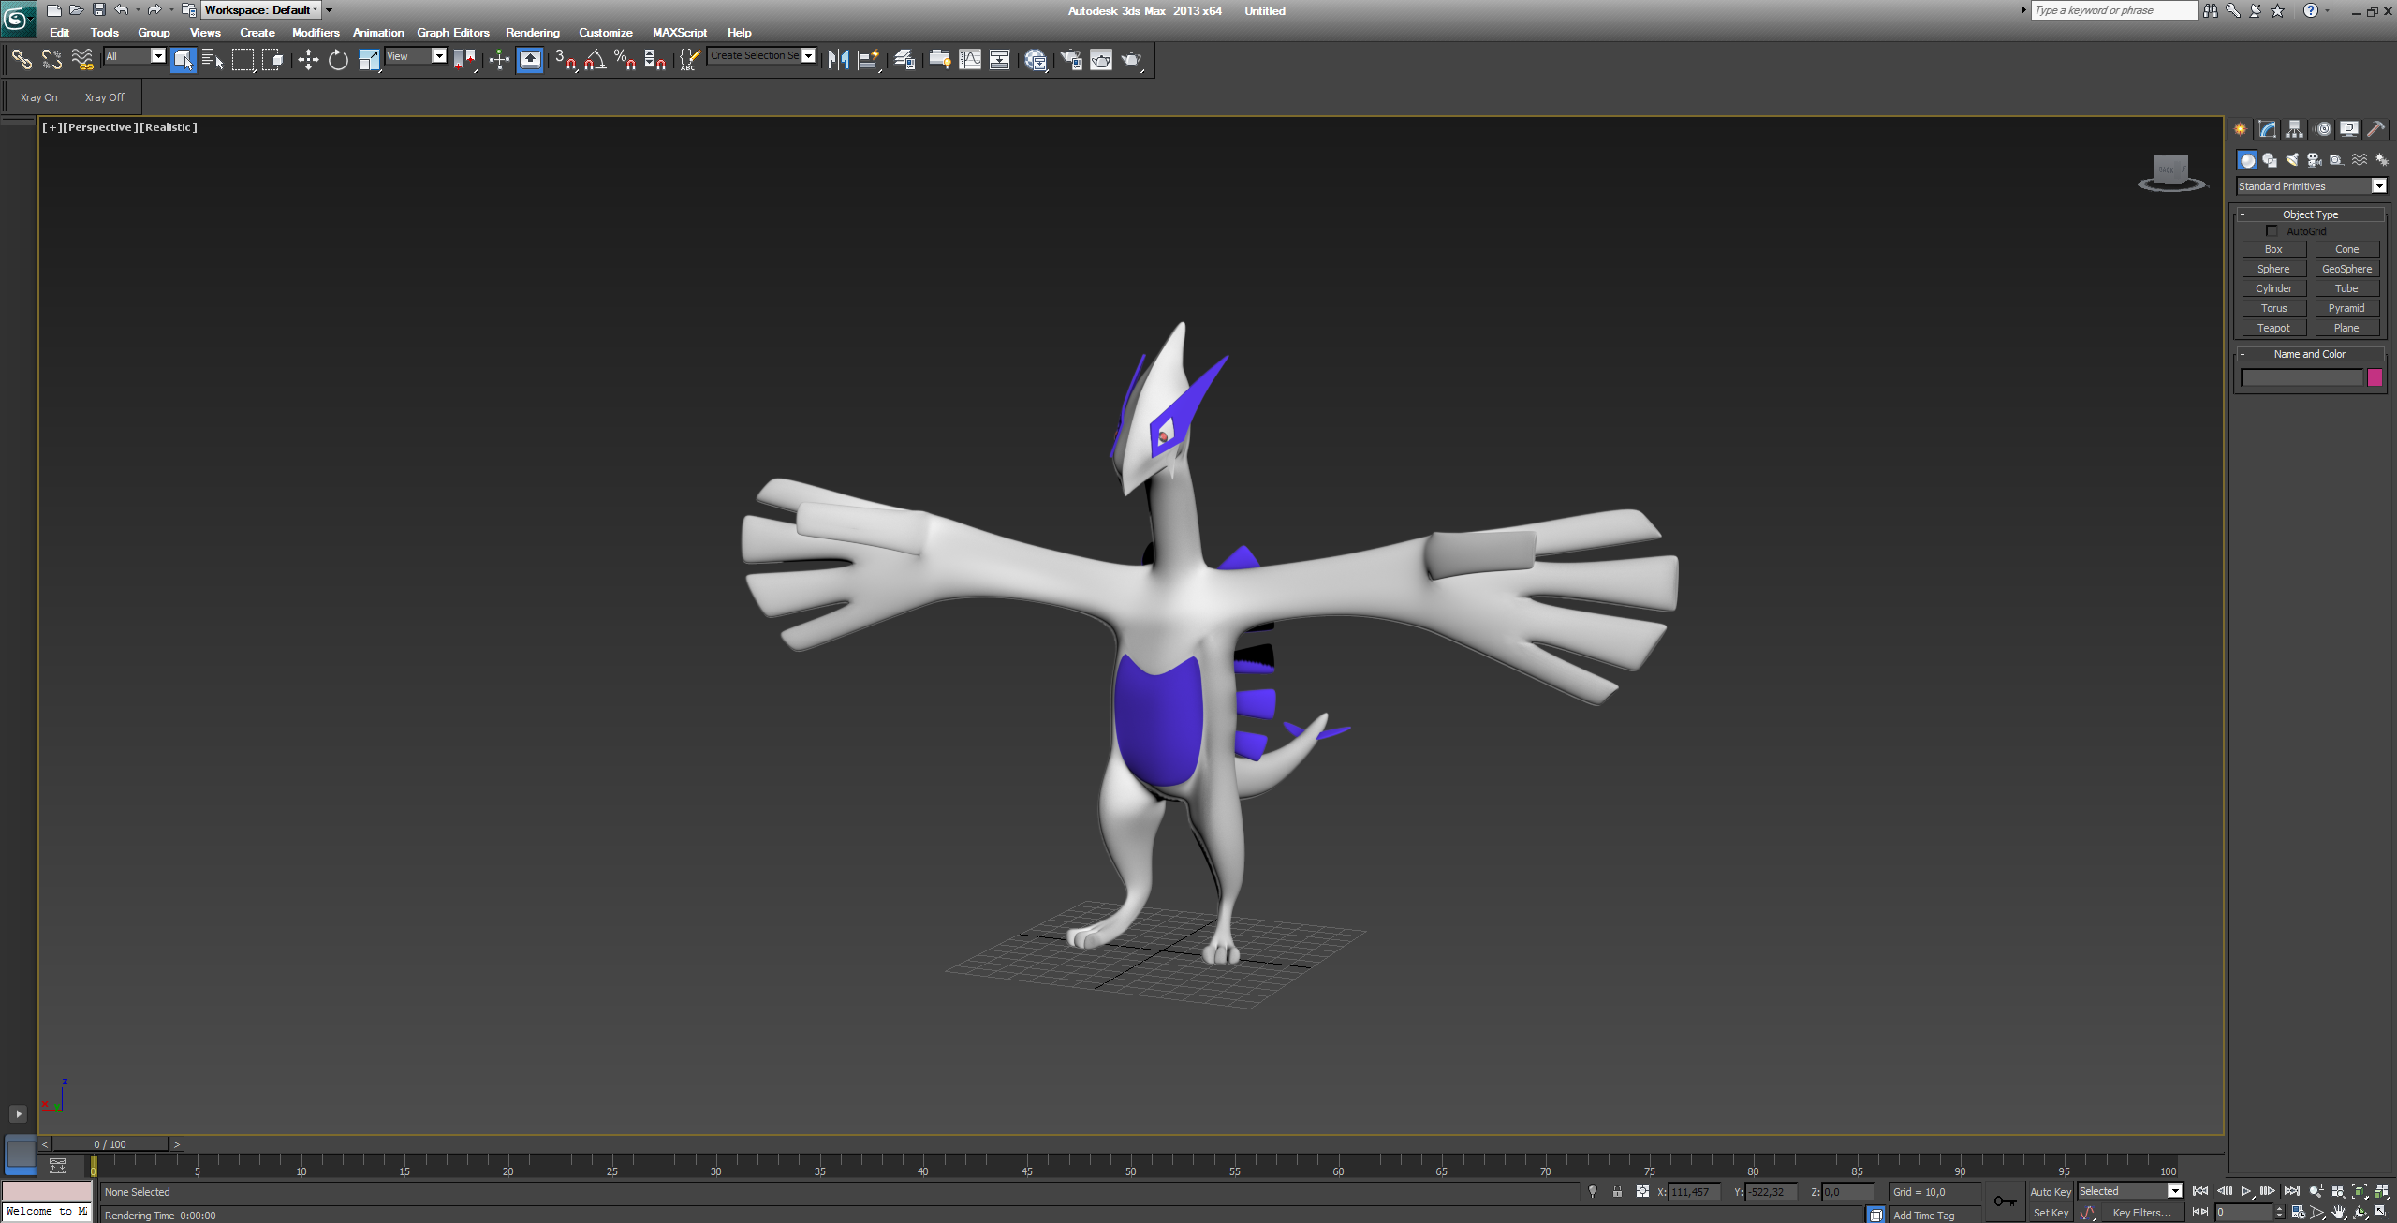Click the Mirror tool icon
The width and height of the screenshot is (2397, 1223).
[838, 61]
